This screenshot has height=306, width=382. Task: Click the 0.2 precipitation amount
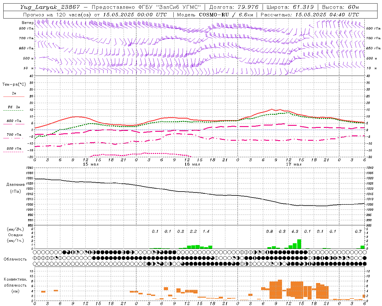(181, 231)
